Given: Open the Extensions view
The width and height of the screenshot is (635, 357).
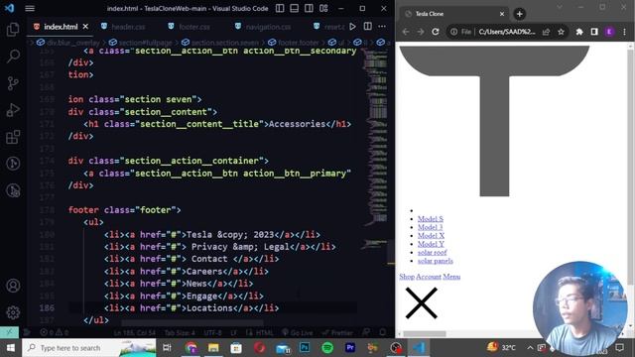Looking at the screenshot, I should pos(13,137).
